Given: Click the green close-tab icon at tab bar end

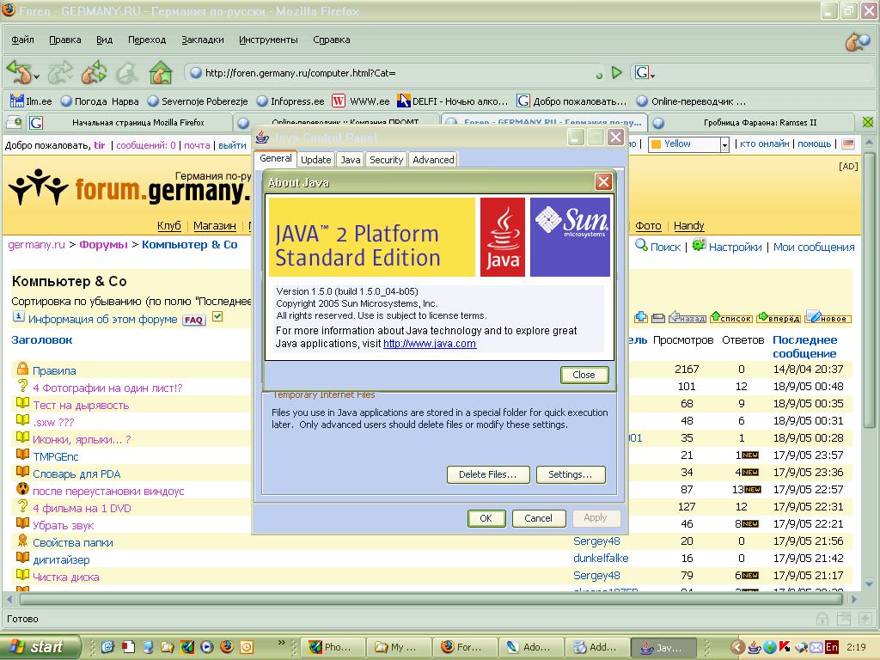Looking at the screenshot, I should pyautogui.click(x=868, y=122).
